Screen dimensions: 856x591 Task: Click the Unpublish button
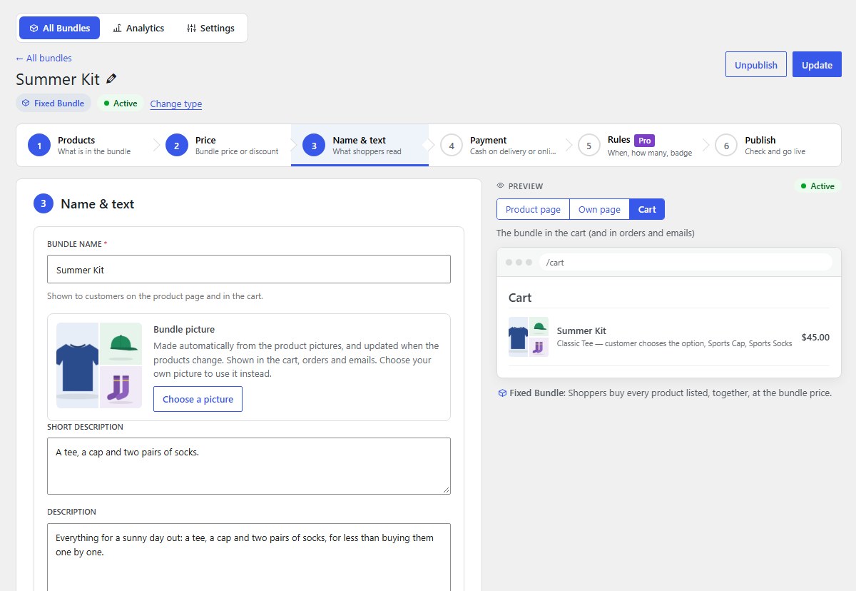point(756,64)
